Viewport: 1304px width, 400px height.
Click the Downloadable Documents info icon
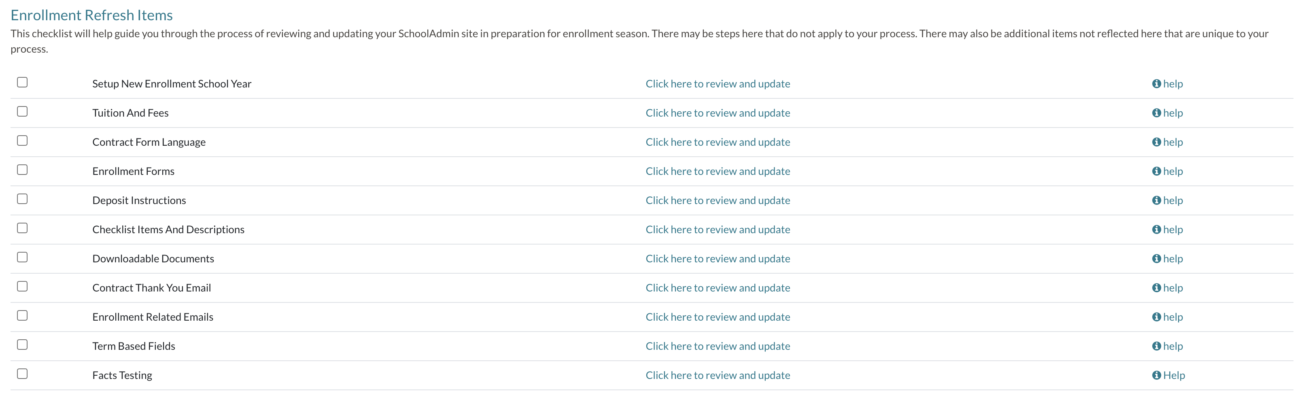(1157, 258)
